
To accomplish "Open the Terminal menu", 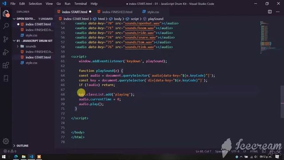I will (80, 4).
